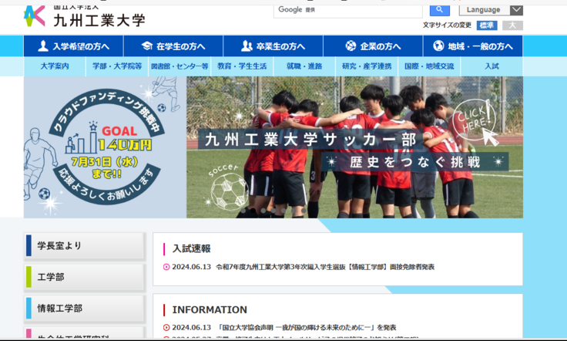Open the Language dropdown
Viewport: 567px width, 341px height.
[x=491, y=9]
